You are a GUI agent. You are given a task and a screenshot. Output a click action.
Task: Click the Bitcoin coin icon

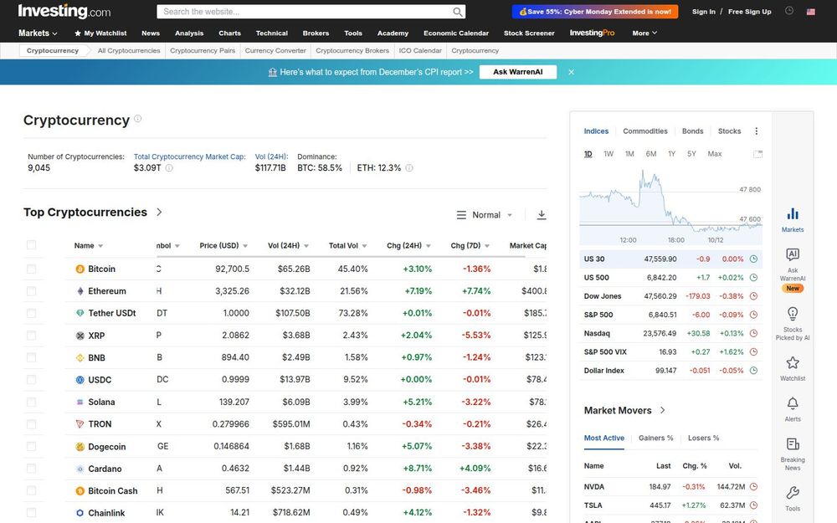[x=80, y=269]
